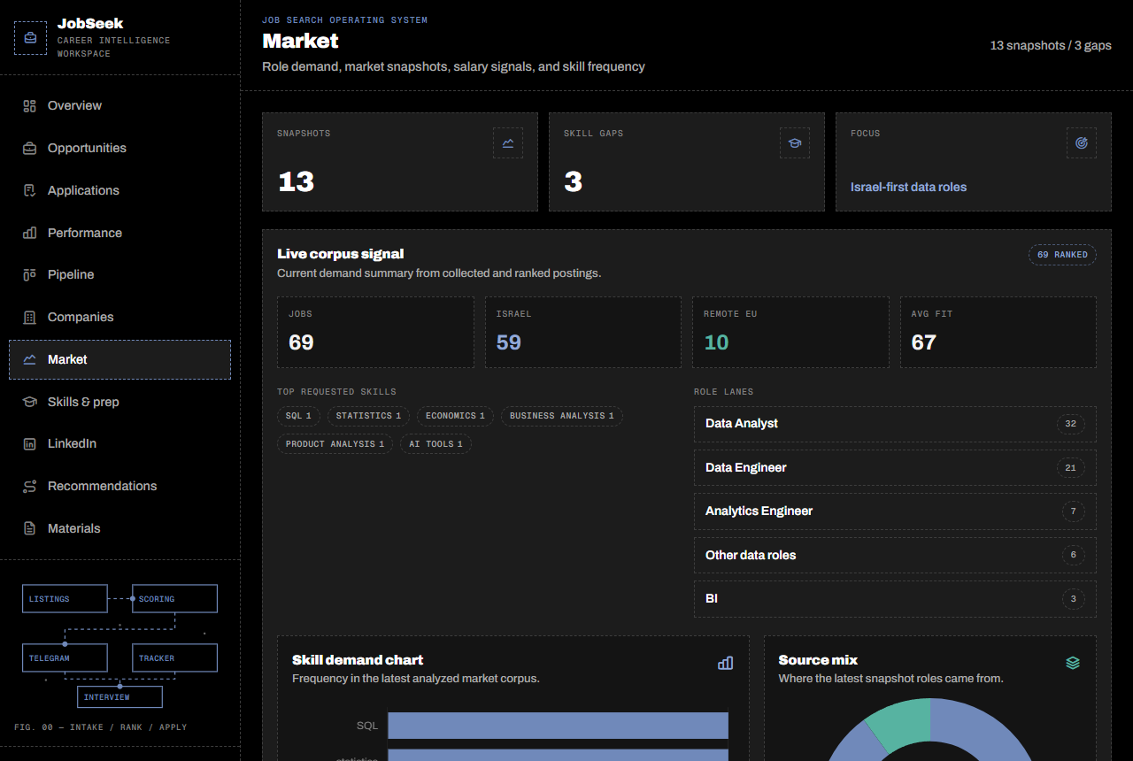Image resolution: width=1133 pixels, height=761 pixels.
Task: Click the bar chart icon in Skill demand chart
Action: click(x=726, y=663)
